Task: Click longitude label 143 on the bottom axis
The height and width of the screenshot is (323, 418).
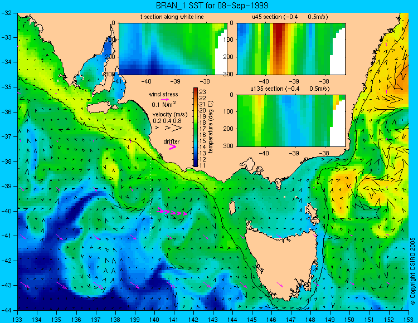Action: [213, 320]
